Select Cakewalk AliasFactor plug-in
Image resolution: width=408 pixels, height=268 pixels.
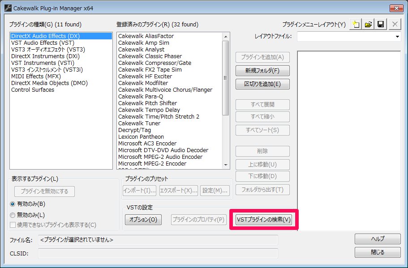[x=170, y=36]
